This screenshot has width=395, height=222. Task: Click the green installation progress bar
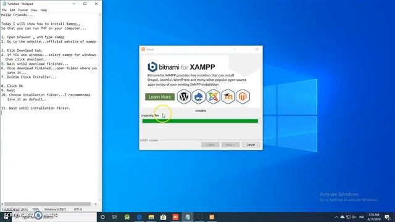tap(200, 121)
